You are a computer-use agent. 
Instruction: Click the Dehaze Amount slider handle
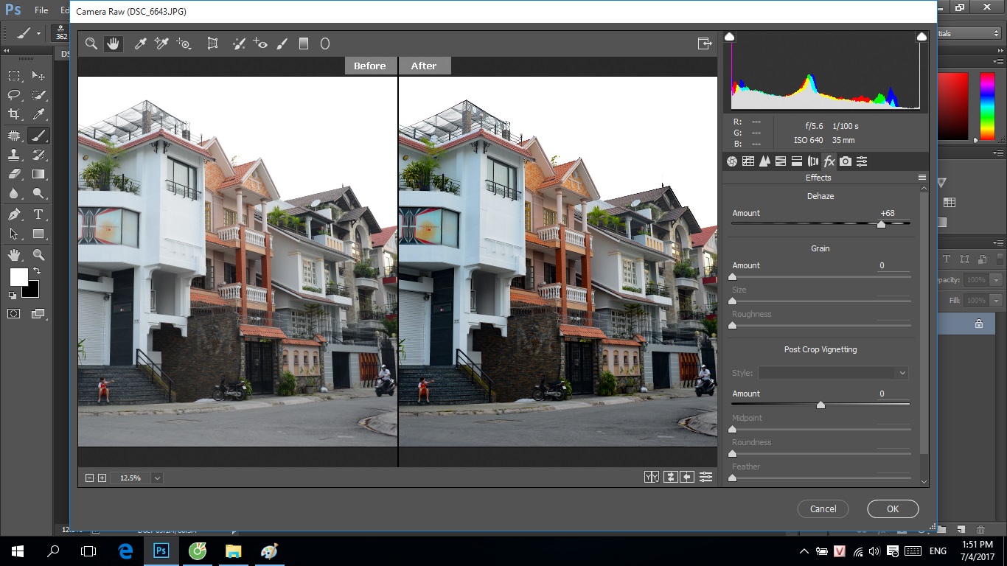click(881, 224)
